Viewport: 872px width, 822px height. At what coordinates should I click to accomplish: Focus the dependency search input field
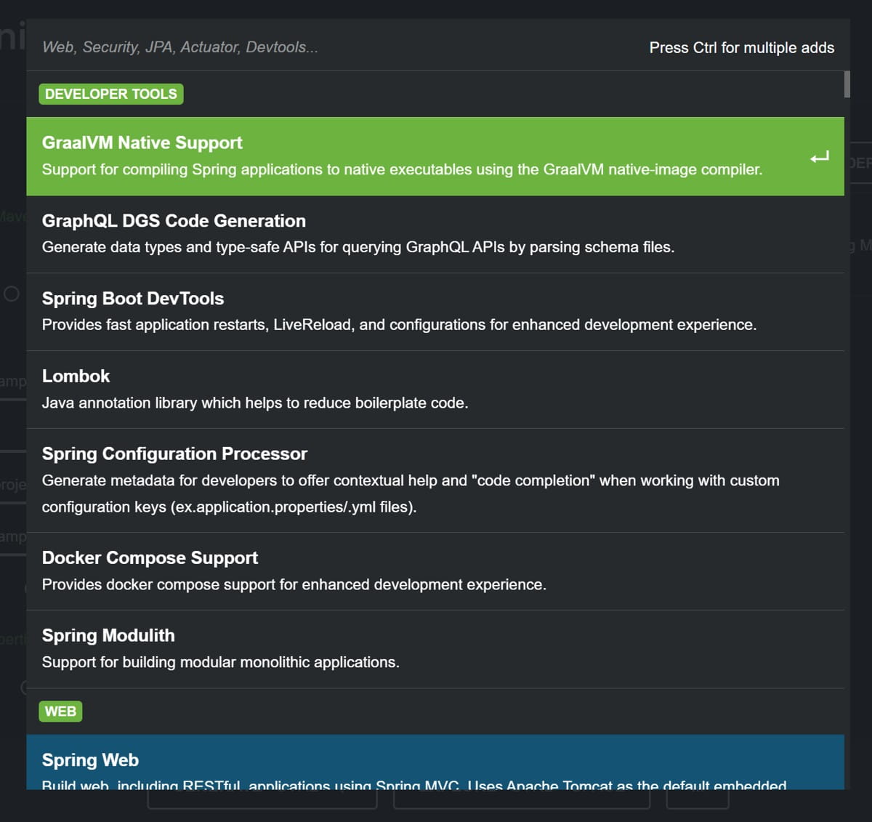coord(327,47)
